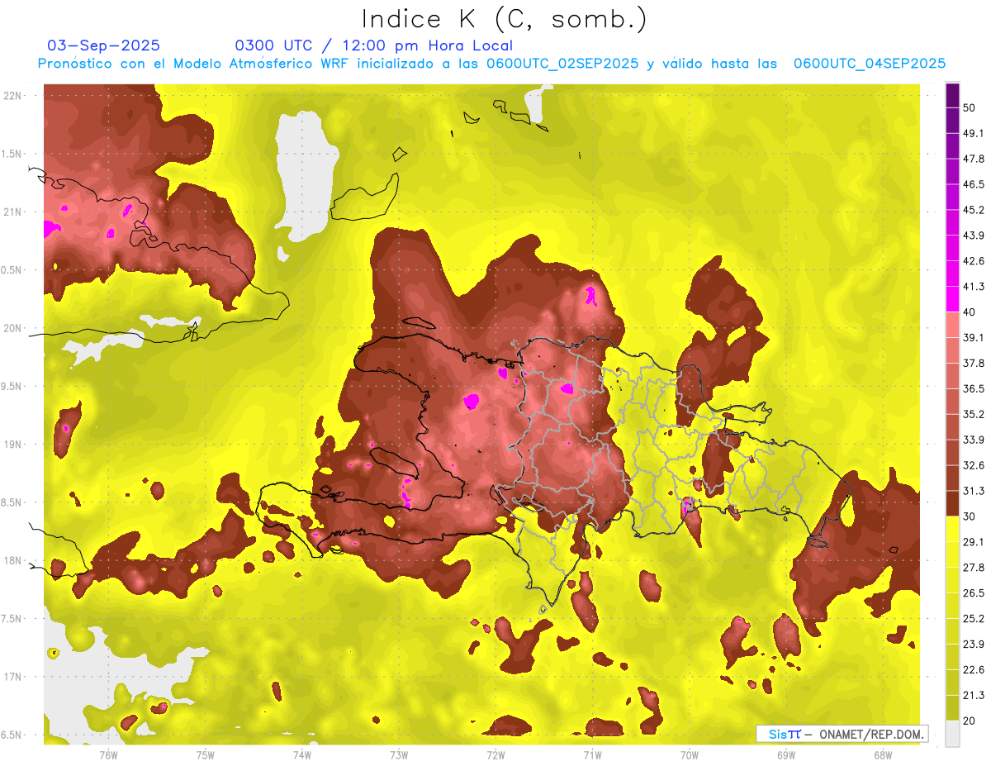Click the '27.8' colorbar label
991x766 pixels.
point(974,568)
